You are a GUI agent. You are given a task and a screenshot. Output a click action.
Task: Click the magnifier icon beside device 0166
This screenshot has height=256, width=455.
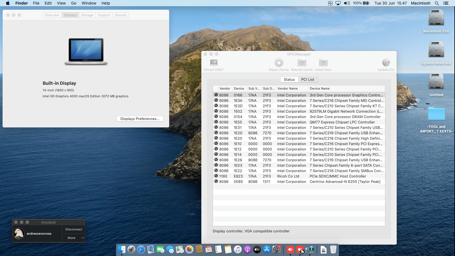coord(216,95)
